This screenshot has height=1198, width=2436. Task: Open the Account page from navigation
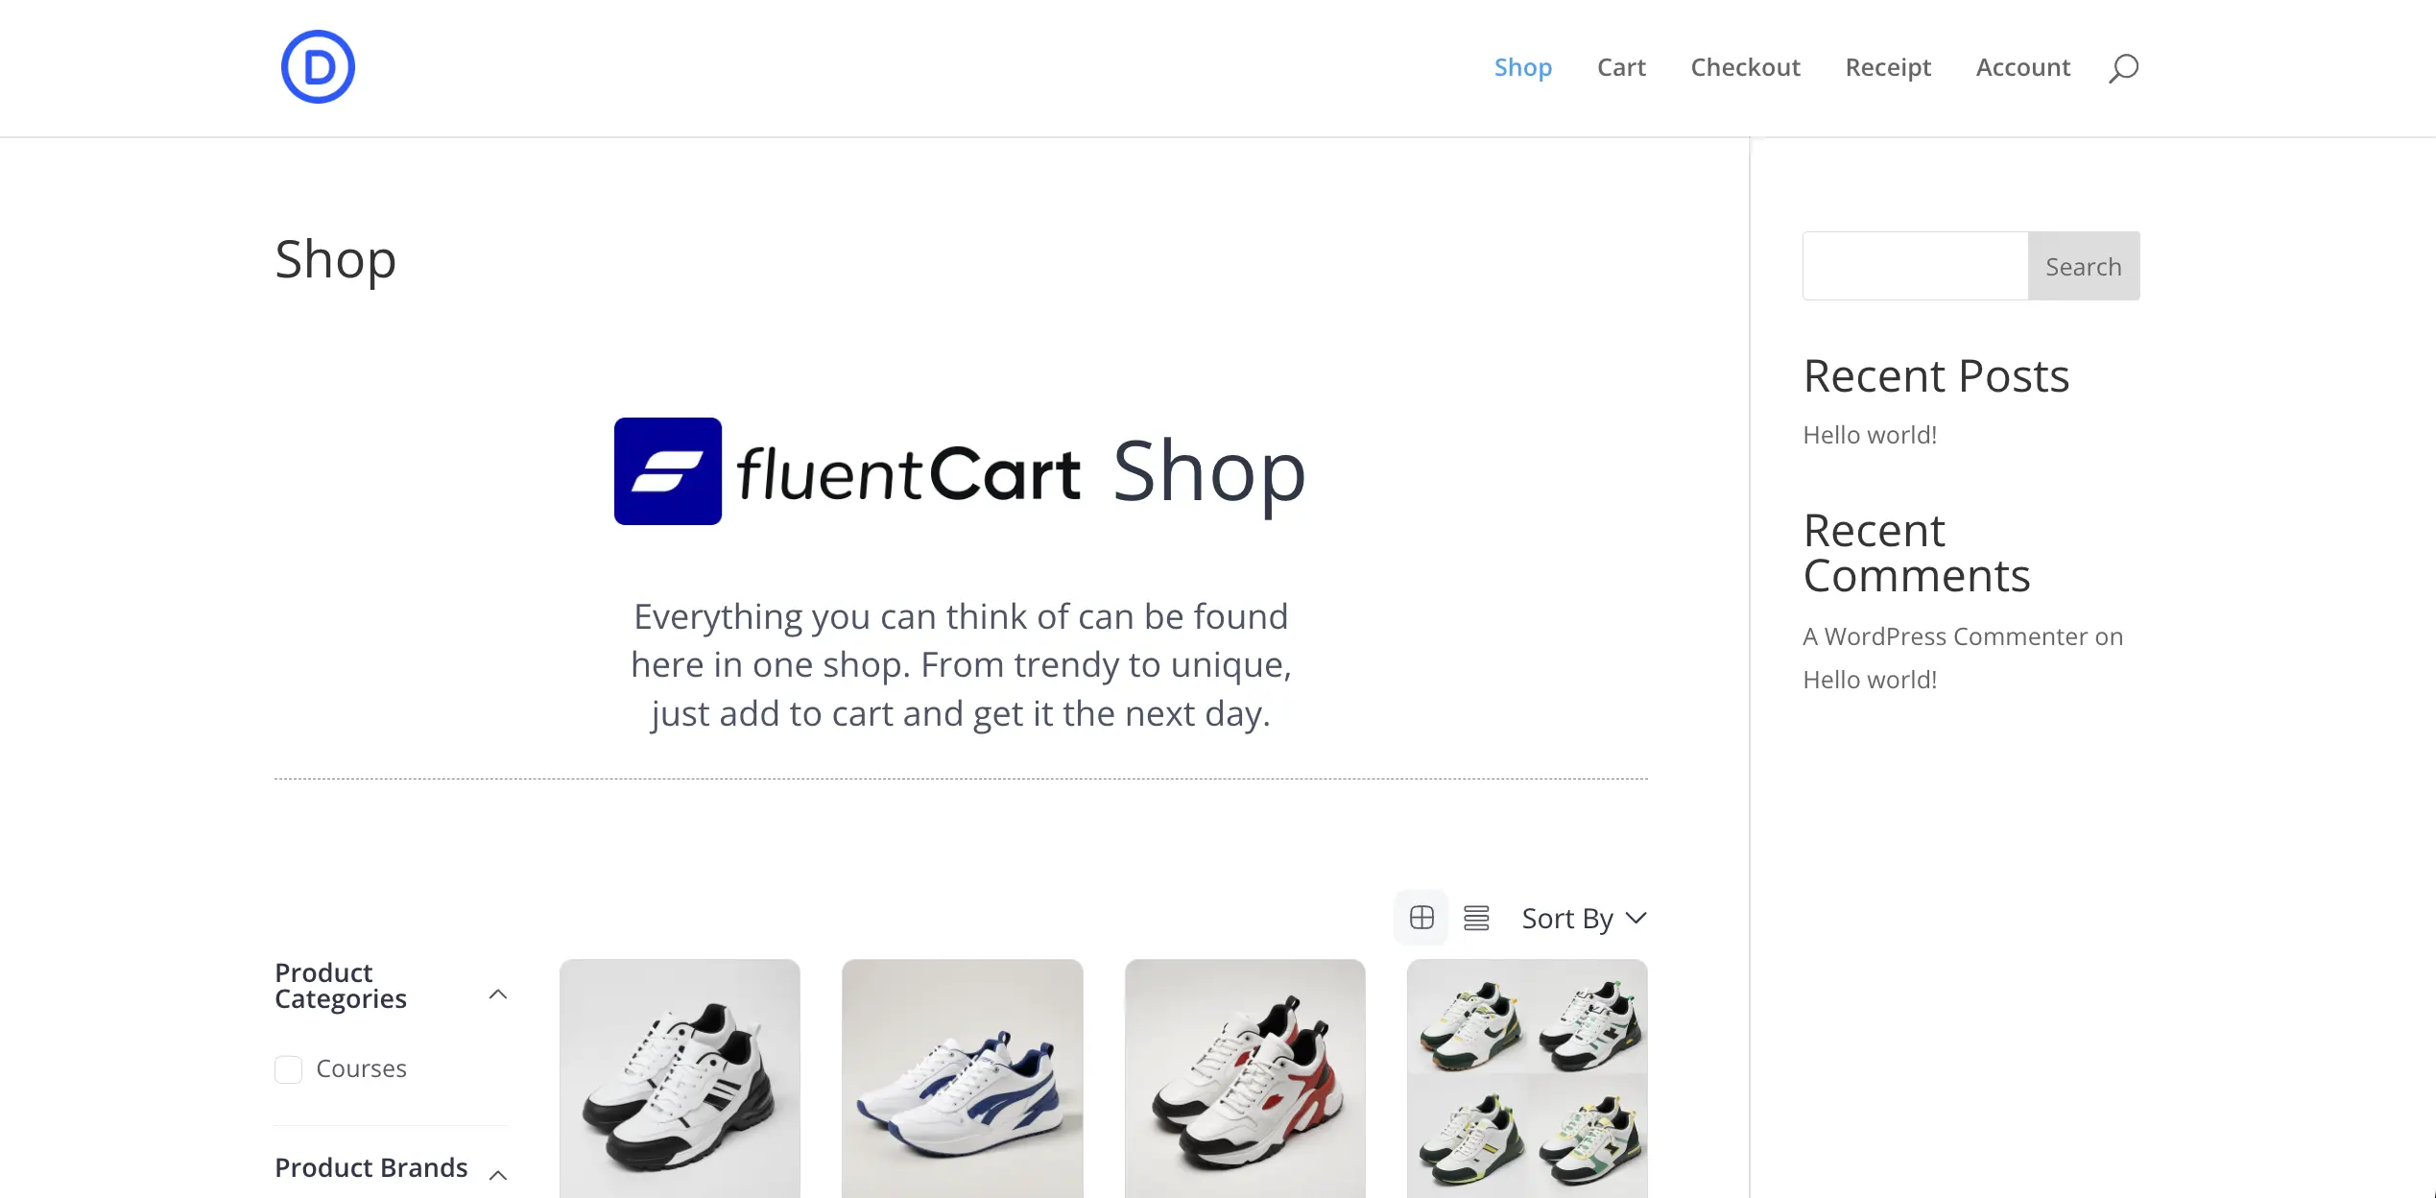coord(2022,67)
